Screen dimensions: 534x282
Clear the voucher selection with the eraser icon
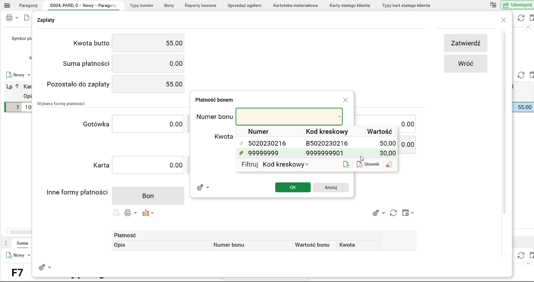(389, 164)
